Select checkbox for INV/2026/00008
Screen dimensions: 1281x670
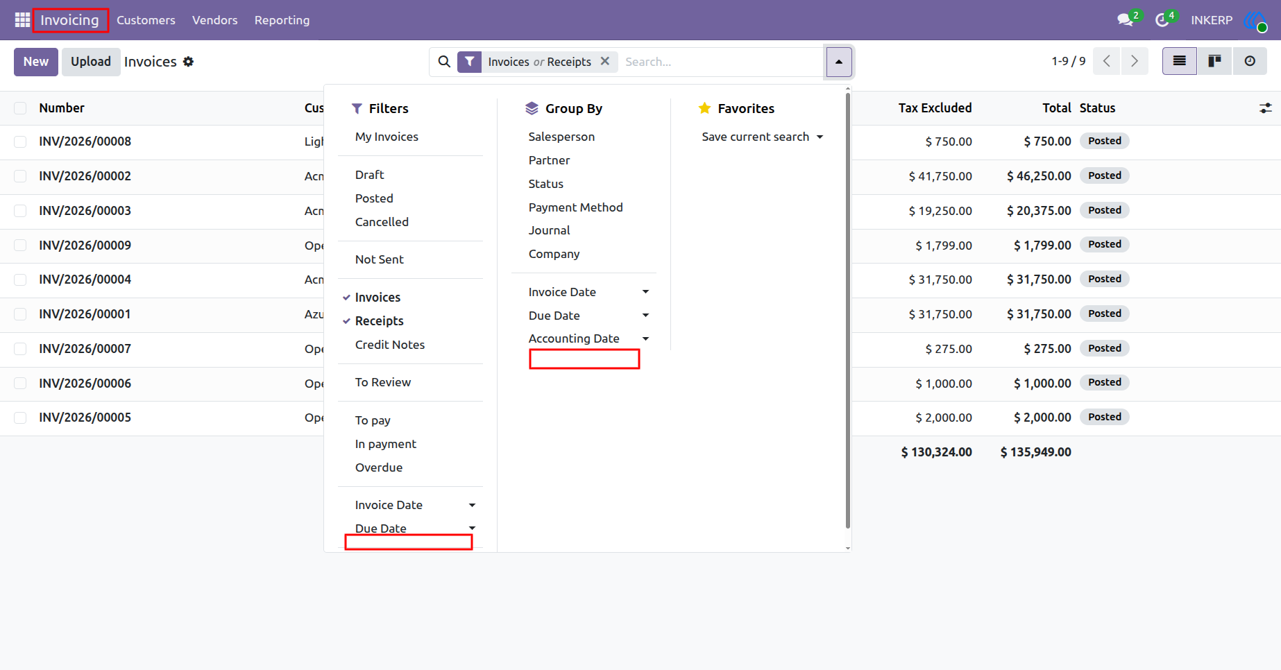(x=20, y=141)
